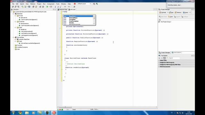
Task: Click green stop square in editor status bar
Action: tap(62, 110)
